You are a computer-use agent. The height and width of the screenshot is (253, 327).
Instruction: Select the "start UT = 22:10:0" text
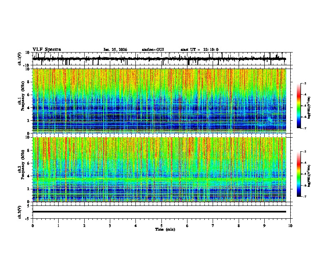click(x=199, y=50)
